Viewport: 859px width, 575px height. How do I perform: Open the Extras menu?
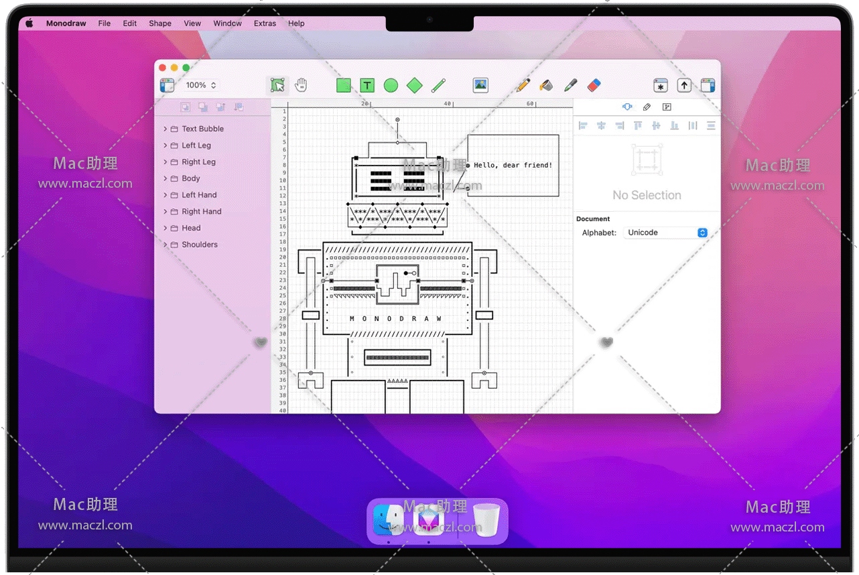(x=265, y=23)
